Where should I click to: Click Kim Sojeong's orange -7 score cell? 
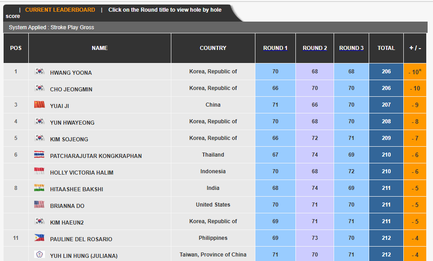tap(414, 139)
